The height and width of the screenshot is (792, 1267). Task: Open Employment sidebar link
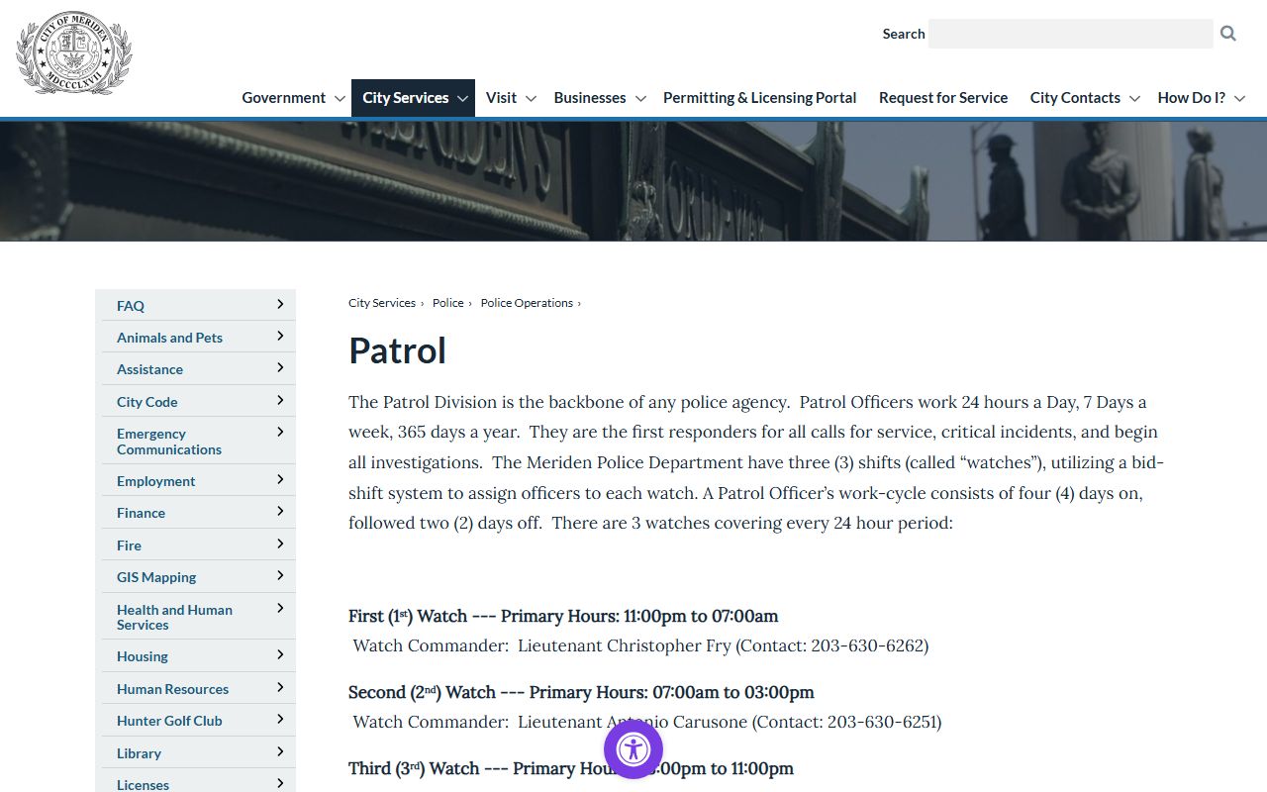pos(156,481)
